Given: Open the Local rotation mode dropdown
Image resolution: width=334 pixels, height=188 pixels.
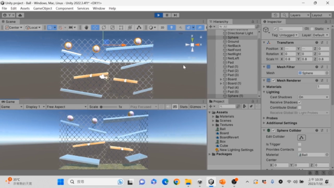Looking at the screenshot, I should (33, 28).
